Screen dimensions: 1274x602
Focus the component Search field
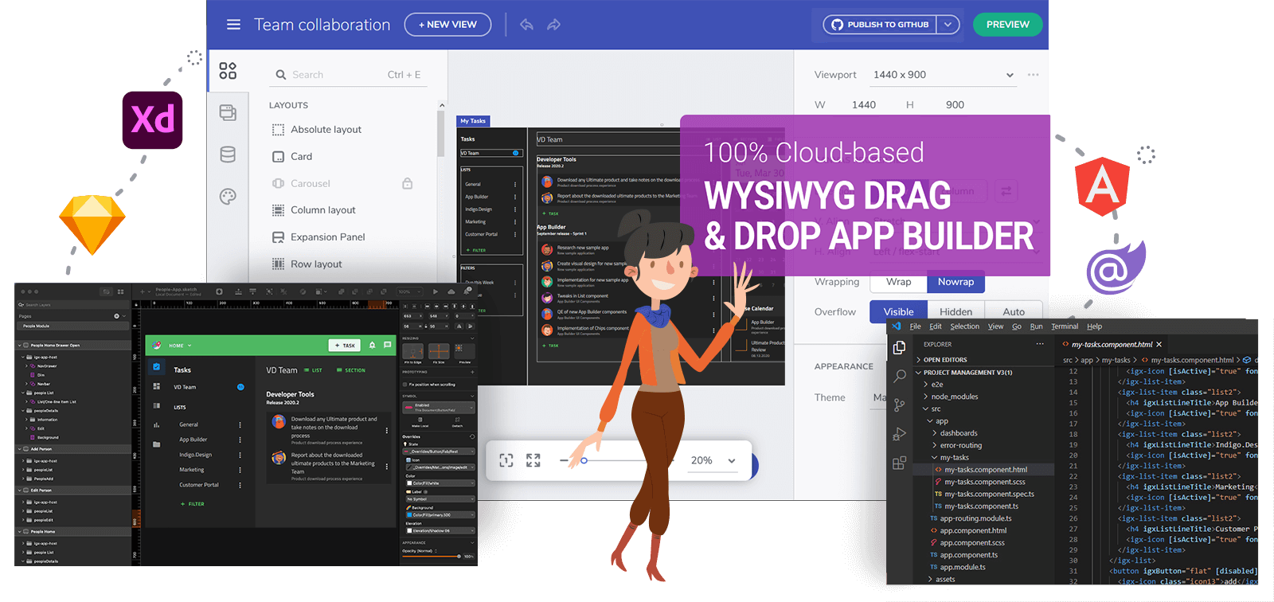(x=348, y=75)
